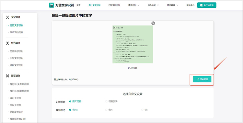Remove uploaded image with the X icon

click(153, 23)
